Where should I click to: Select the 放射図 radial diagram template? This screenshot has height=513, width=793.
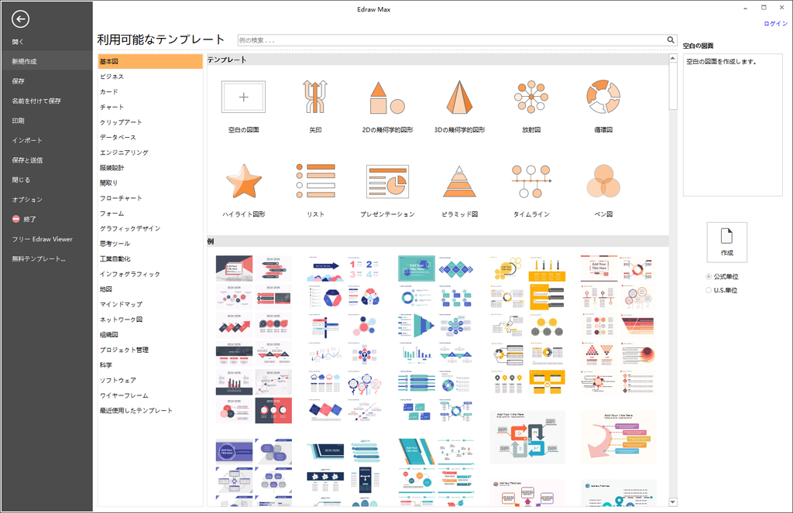coord(531,97)
